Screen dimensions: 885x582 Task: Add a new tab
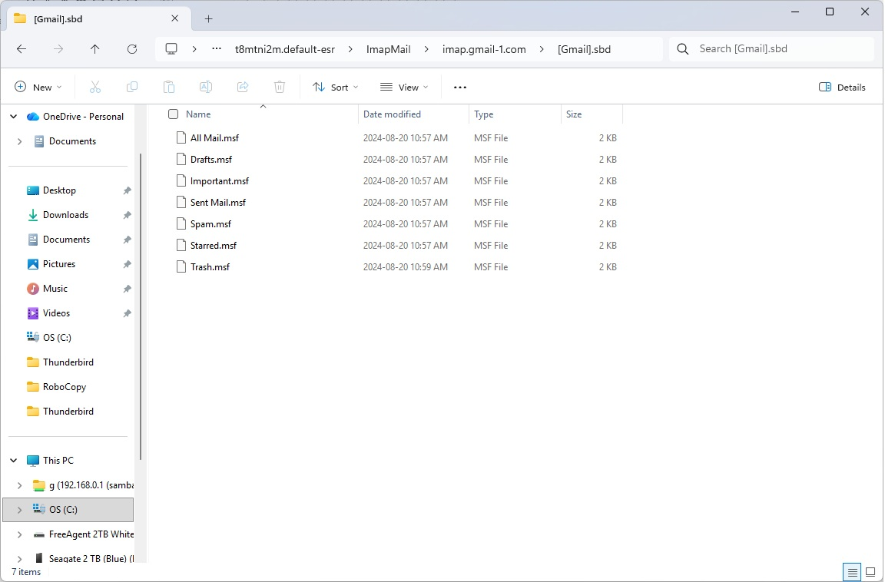pos(208,19)
